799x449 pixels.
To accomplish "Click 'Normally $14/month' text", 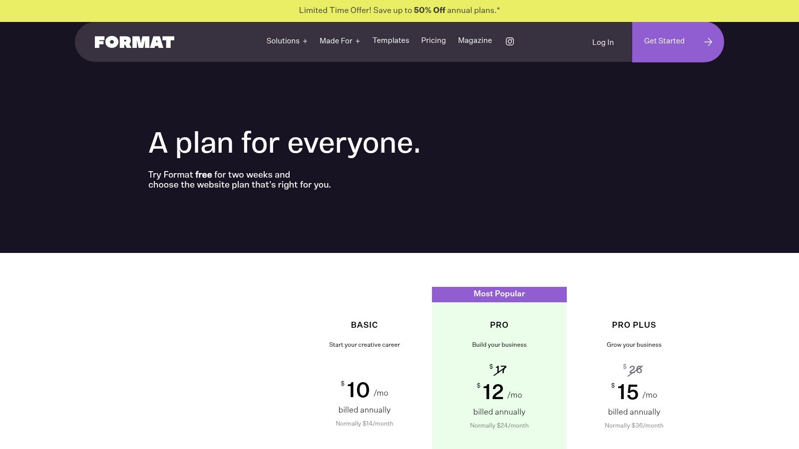I will click(365, 424).
